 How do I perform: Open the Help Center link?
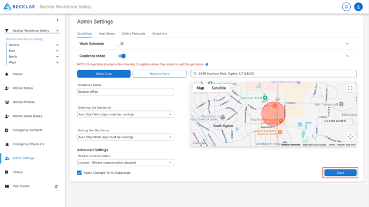(x=21, y=186)
